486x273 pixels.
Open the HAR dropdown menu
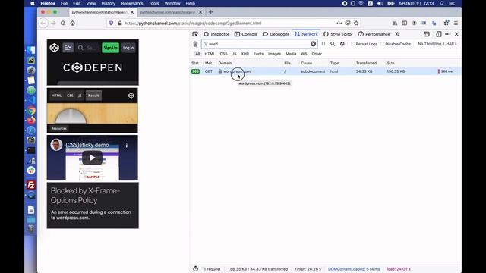(x=452, y=44)
